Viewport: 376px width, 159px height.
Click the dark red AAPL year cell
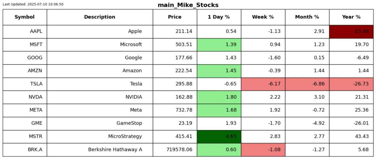(351, 32)
